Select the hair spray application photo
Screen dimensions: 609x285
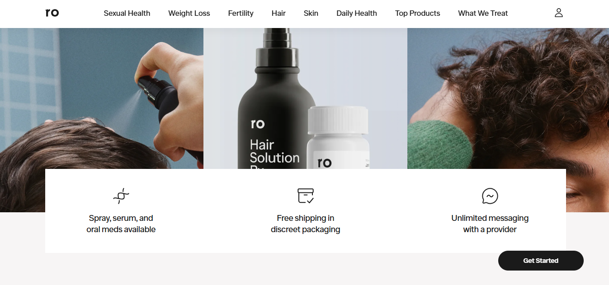pos(102,98)
